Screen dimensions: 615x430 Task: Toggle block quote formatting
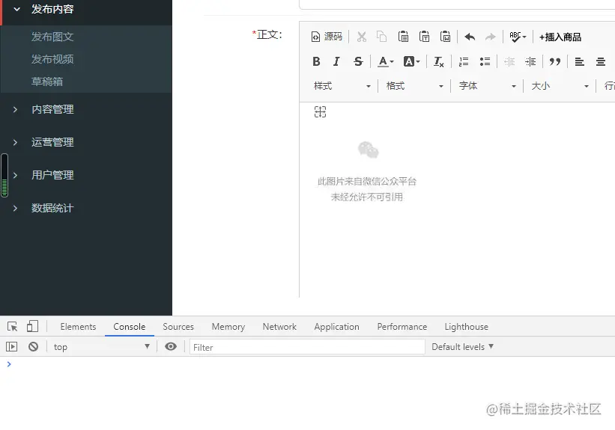pos(554,61)
